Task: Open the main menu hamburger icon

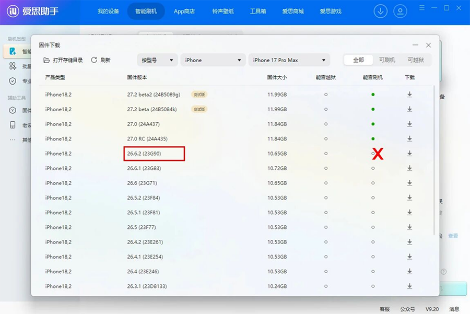Action: [x=422, y=8]
